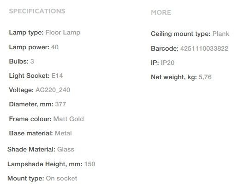
Task: Click the Matt Gold frame colour
Action: click(x=69, y=119)
